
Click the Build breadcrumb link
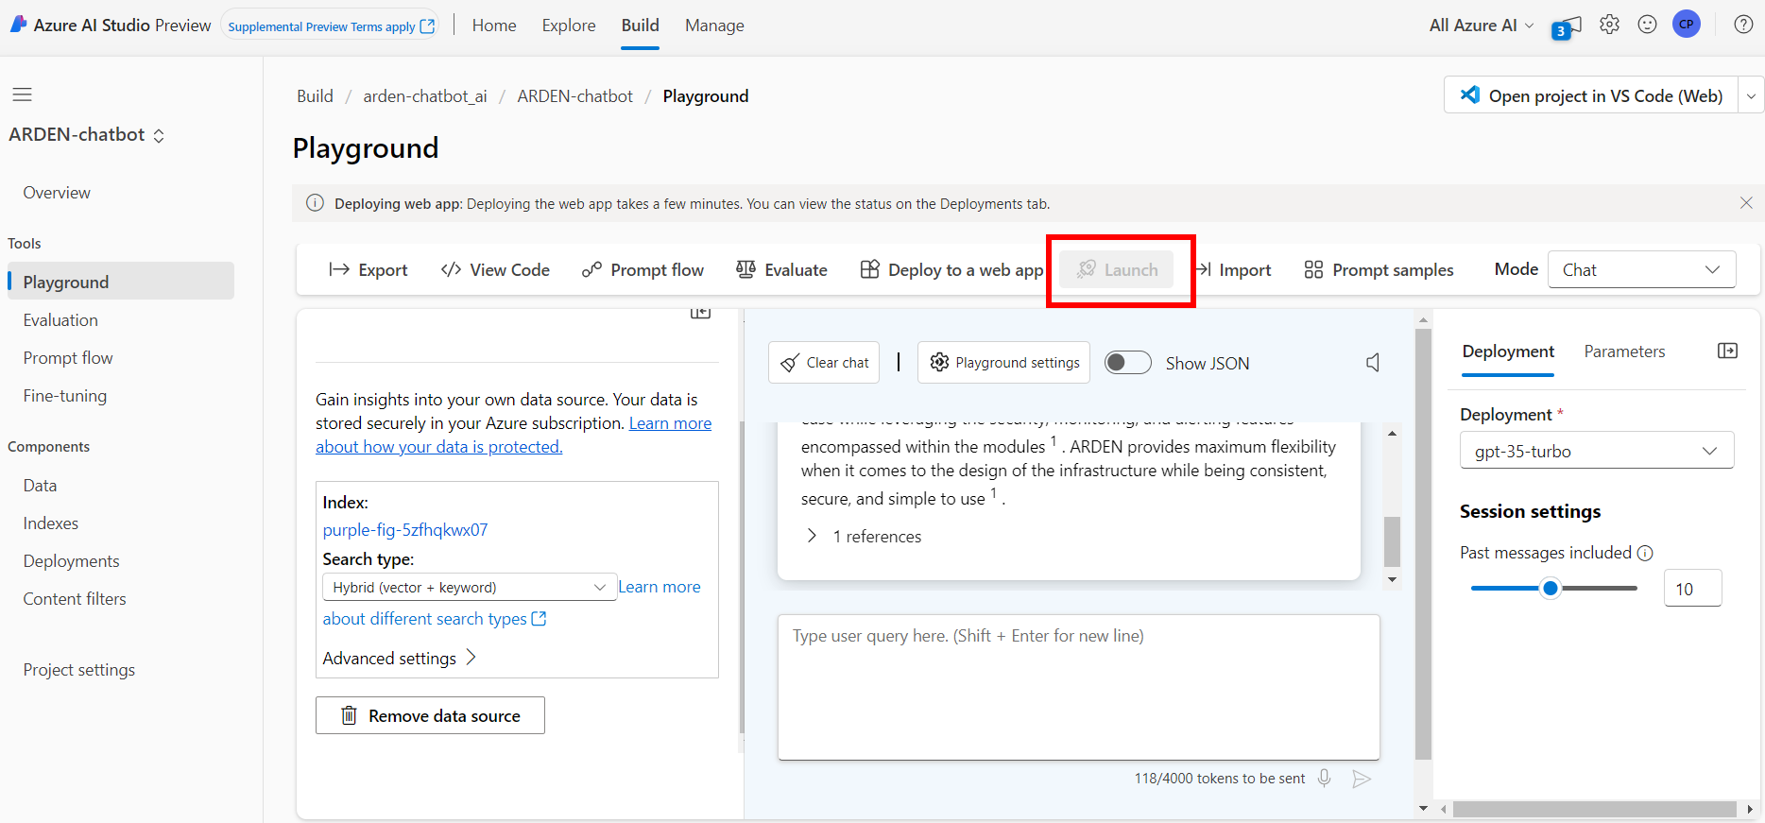pos(315,96)
